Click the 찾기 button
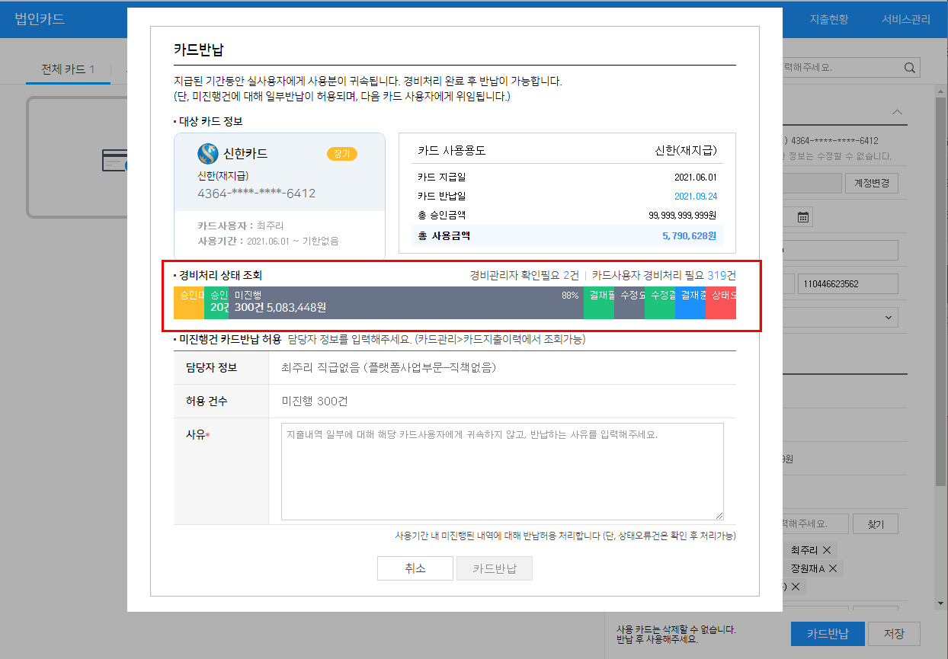This screenshot has width=948, height=659. tap(875, 524)
